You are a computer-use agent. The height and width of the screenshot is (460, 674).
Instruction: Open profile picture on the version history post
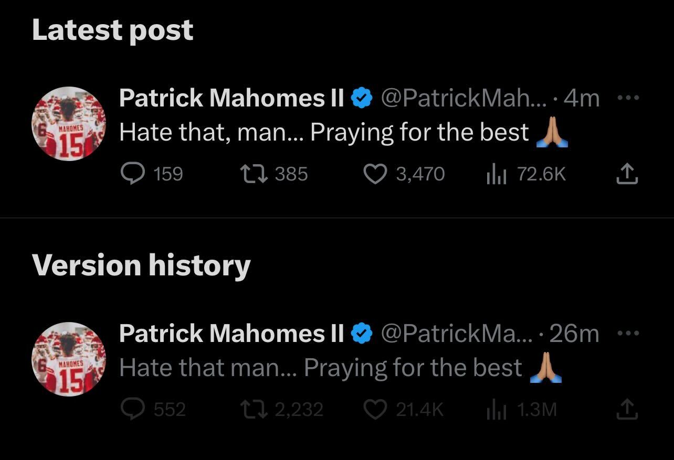pos(69,359)
